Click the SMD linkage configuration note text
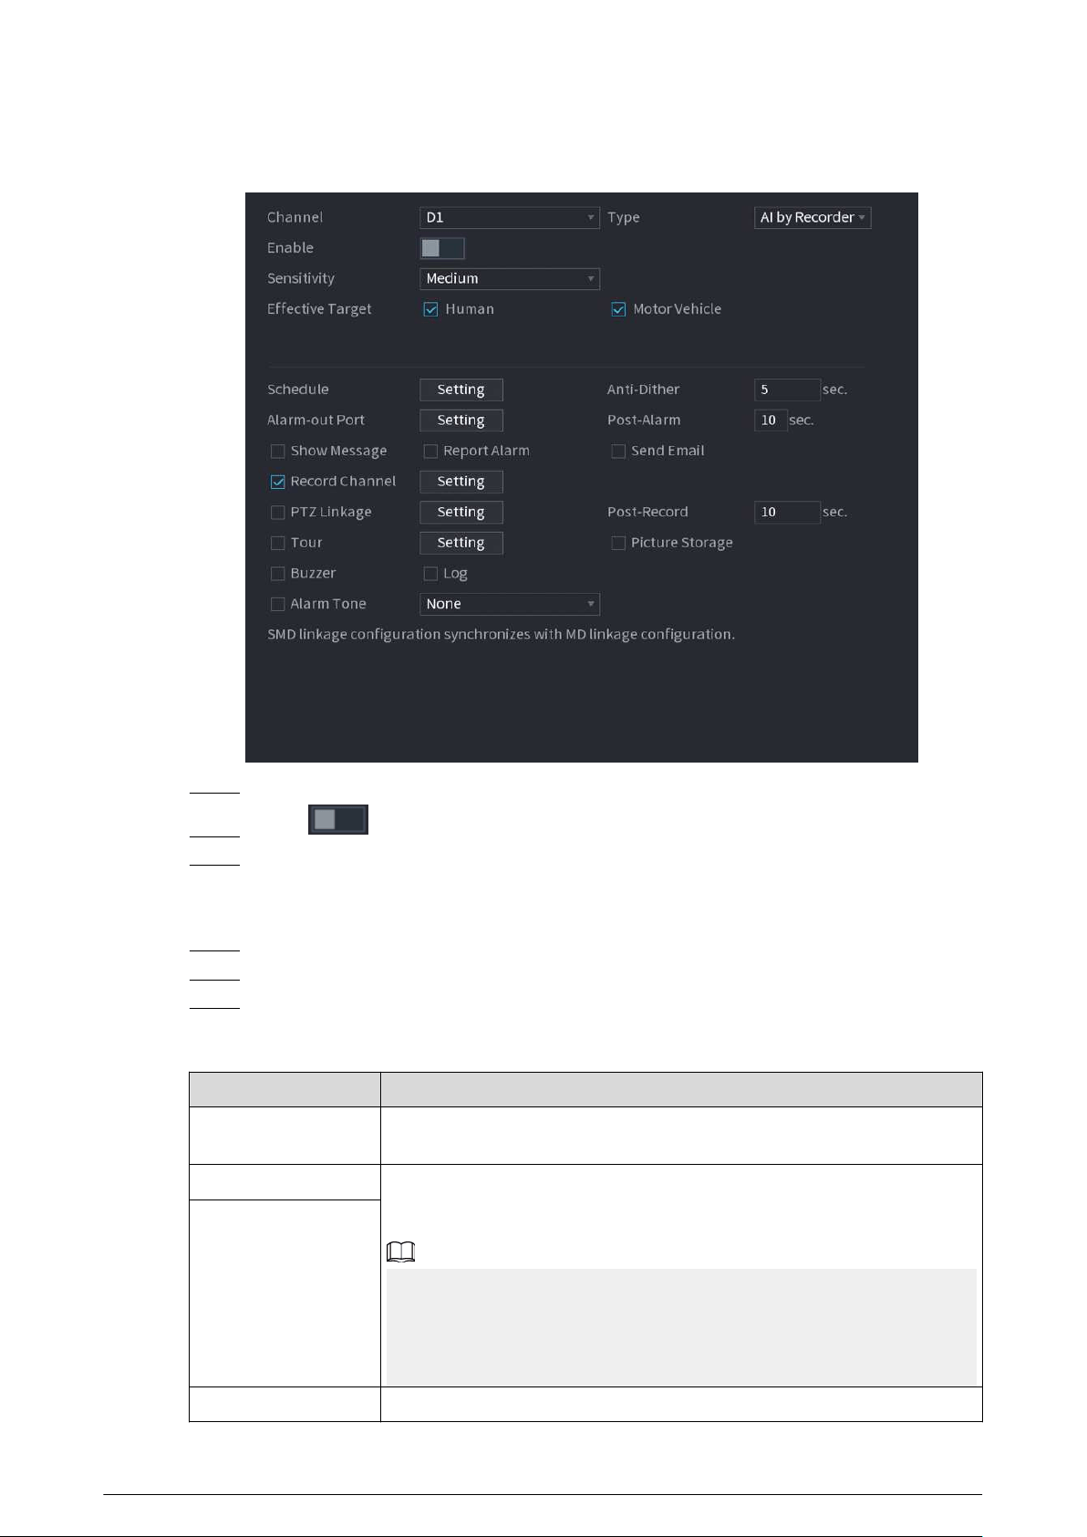Image resolution: width=1087 pixels, height=1537 pixels. (x=501, y=635)
